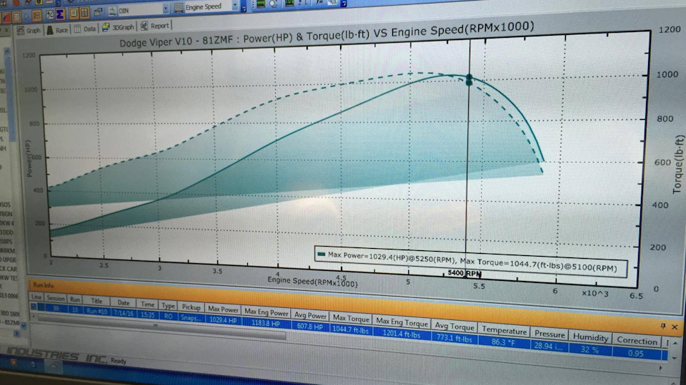Click the red graph icon at toolbar start

tap(6, 17)
